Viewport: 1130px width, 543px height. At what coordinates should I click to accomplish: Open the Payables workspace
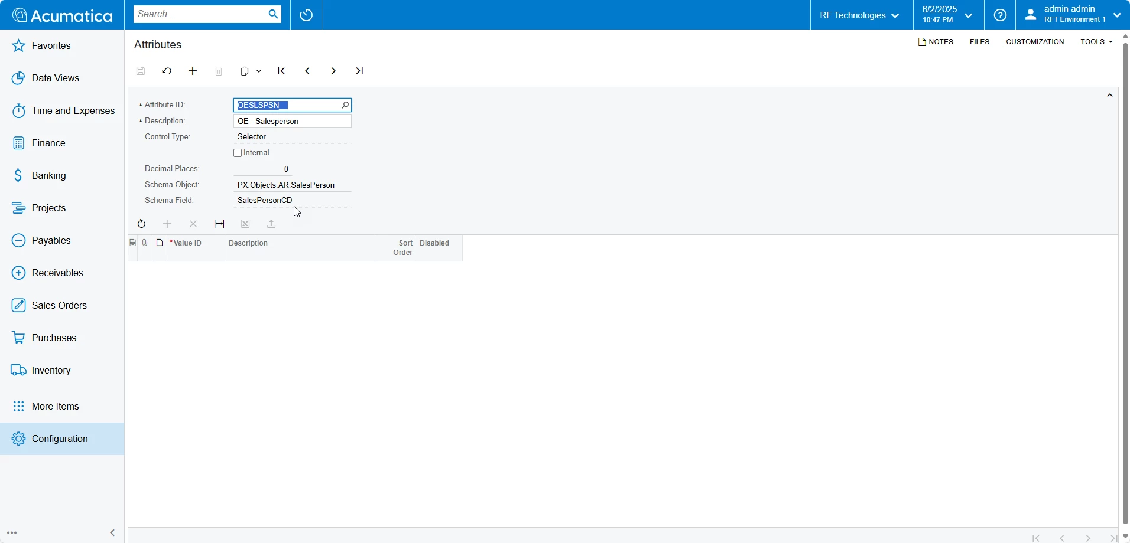(62, 241)
